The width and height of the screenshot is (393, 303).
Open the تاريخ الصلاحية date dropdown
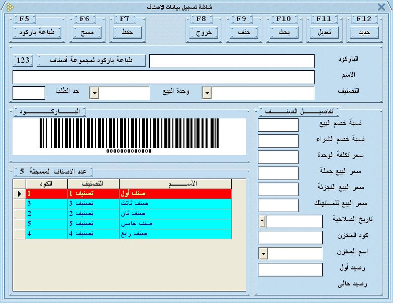tap(262, 221)
